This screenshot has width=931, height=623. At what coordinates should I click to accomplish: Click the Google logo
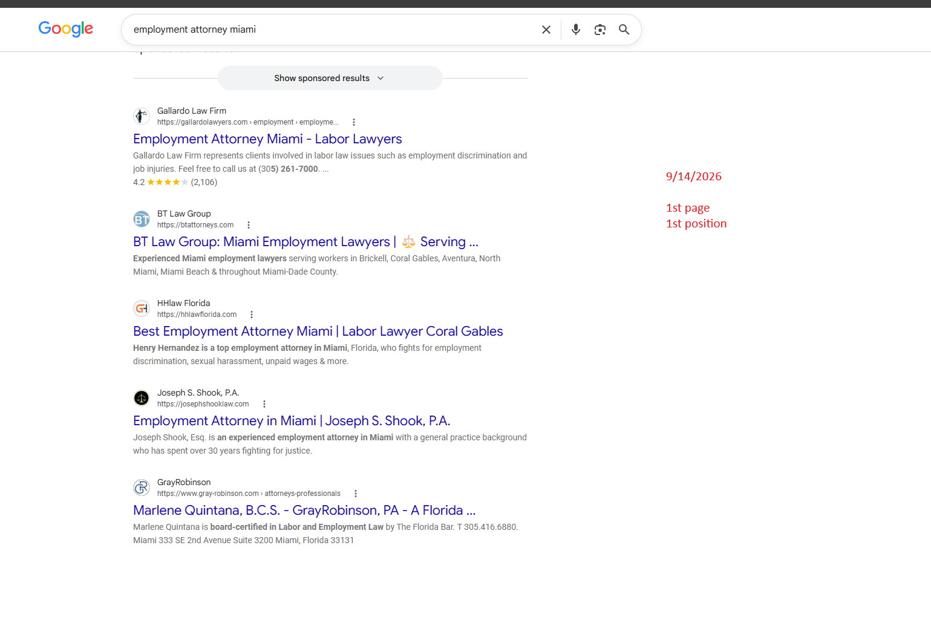[x=65, y=29]
